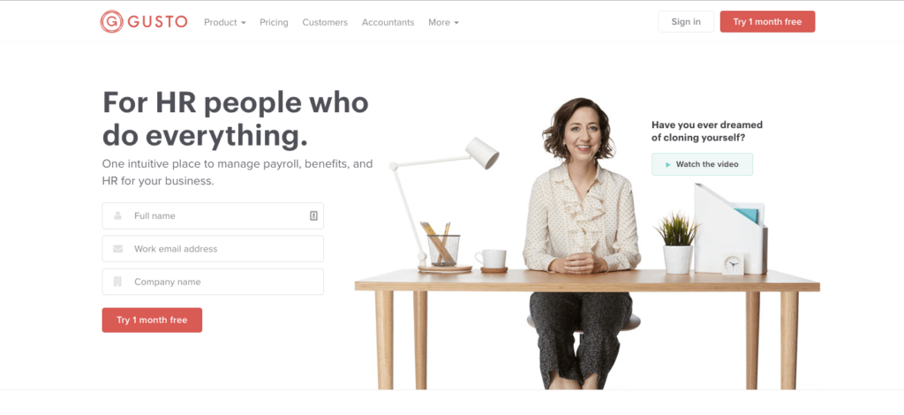Click the person icon in Full name field
904x415 pixels.
[x=117, y=215]
